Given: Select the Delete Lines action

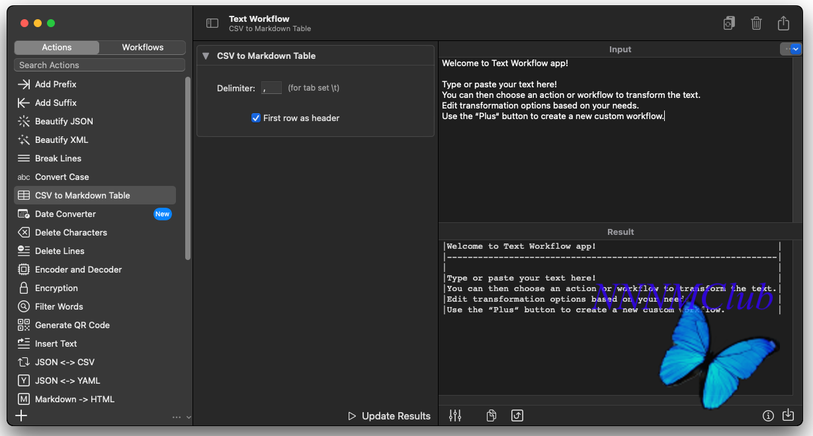Looking at the screenshot, I should point(95,251).
